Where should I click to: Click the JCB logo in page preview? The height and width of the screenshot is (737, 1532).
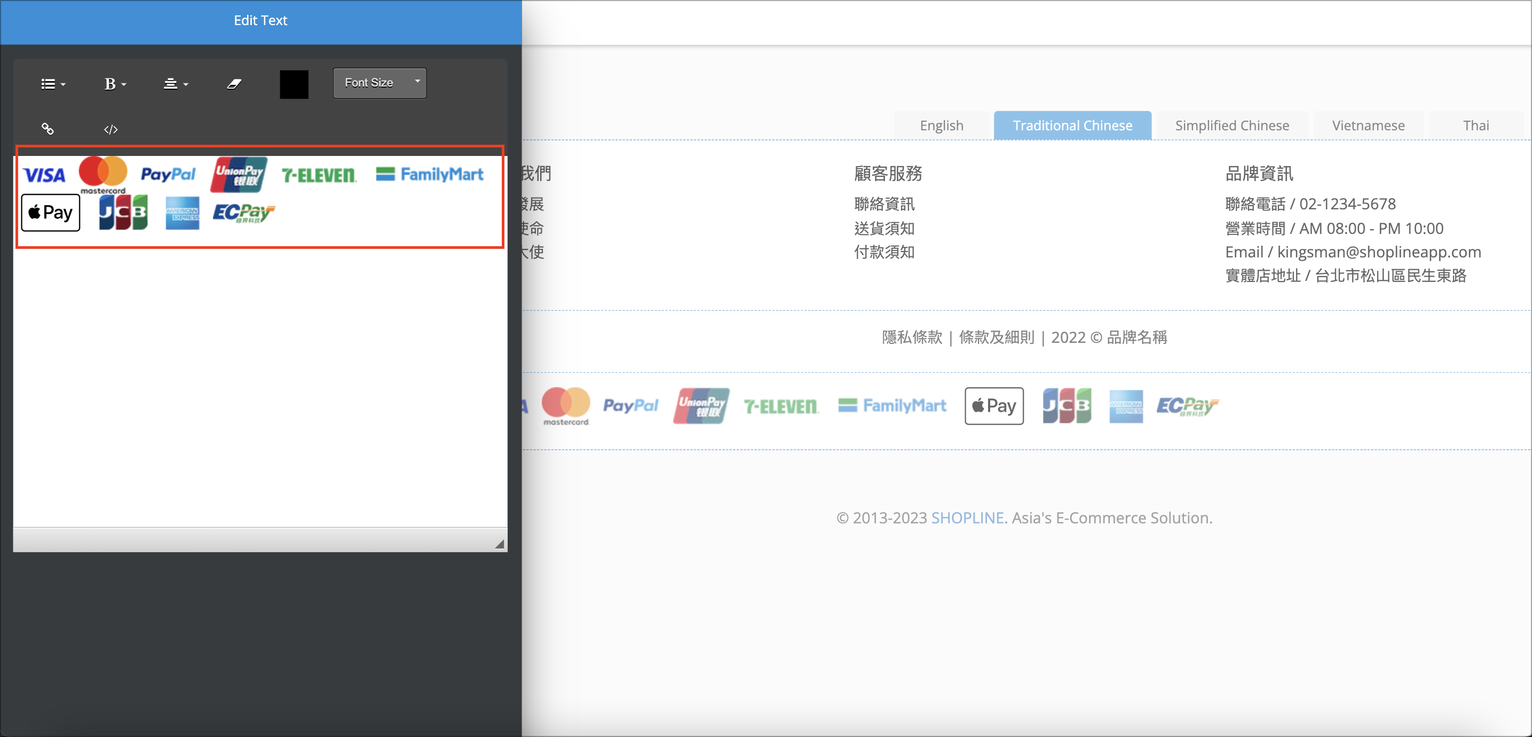1067,406
